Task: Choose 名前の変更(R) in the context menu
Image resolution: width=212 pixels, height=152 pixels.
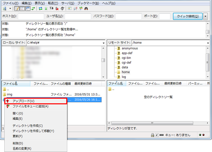Action: [36, 148]
